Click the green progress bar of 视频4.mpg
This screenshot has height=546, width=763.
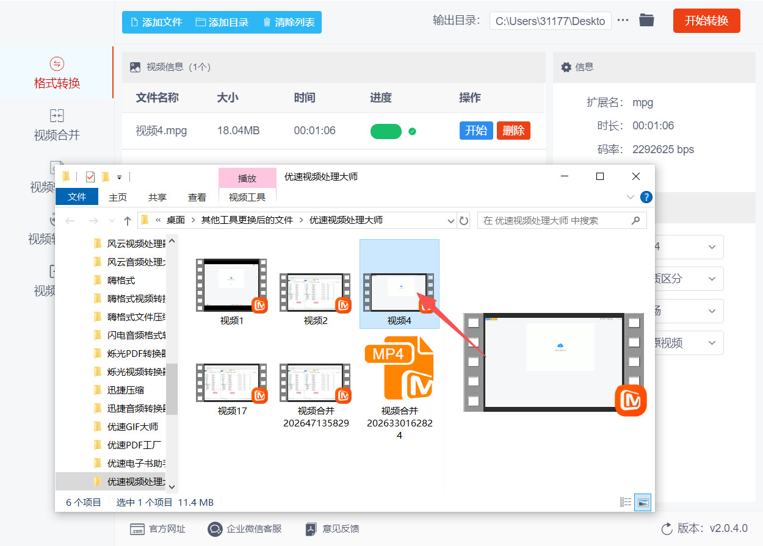(x=386, y=131)
